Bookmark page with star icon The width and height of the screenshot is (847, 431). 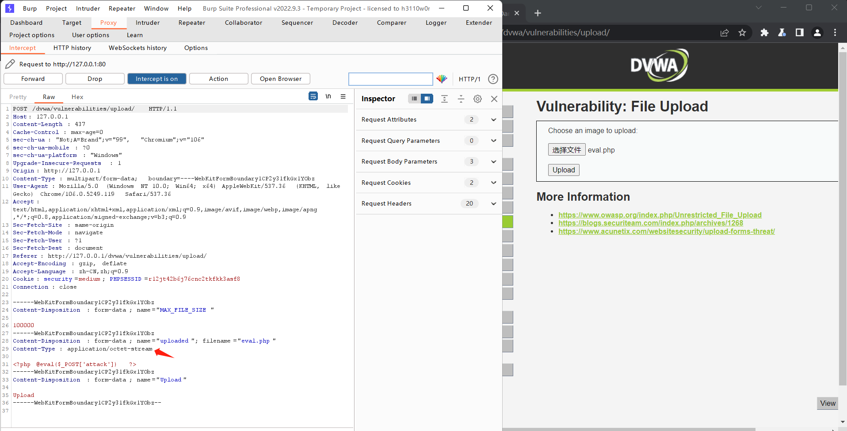[x=742, y=33]
